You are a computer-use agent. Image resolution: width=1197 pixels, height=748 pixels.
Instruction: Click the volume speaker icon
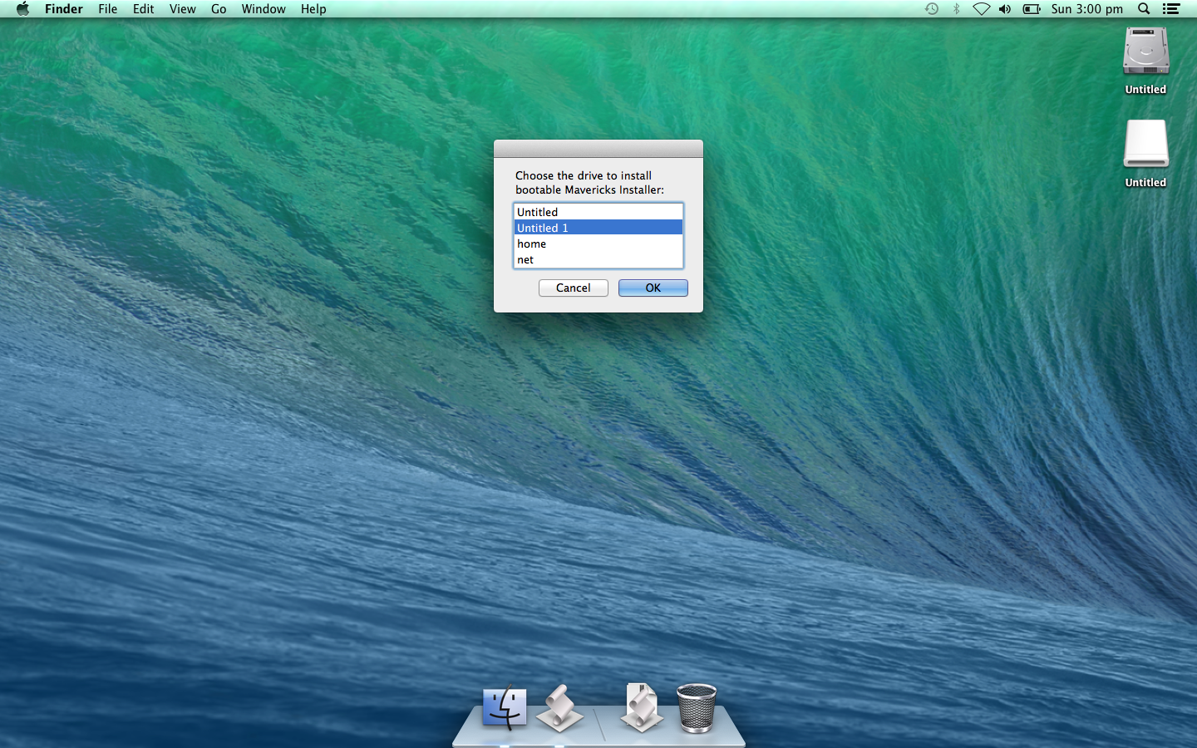coord(1005,9)
